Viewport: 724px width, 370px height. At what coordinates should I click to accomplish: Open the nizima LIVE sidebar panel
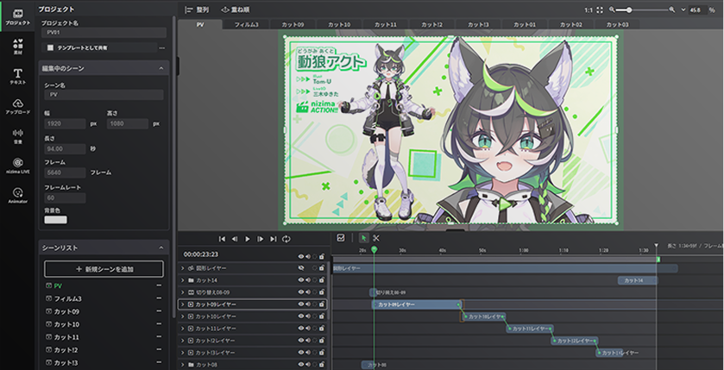(17, 166)
